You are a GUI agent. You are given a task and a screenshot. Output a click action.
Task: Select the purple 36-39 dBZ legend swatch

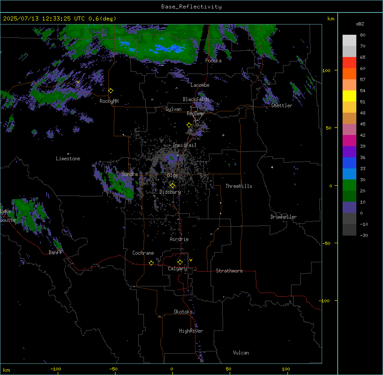pyautogui.click(x=349, y=152)
